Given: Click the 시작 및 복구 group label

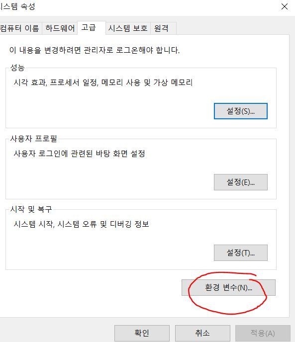Looking at the screenshot, I should click(x=31, y=209).
